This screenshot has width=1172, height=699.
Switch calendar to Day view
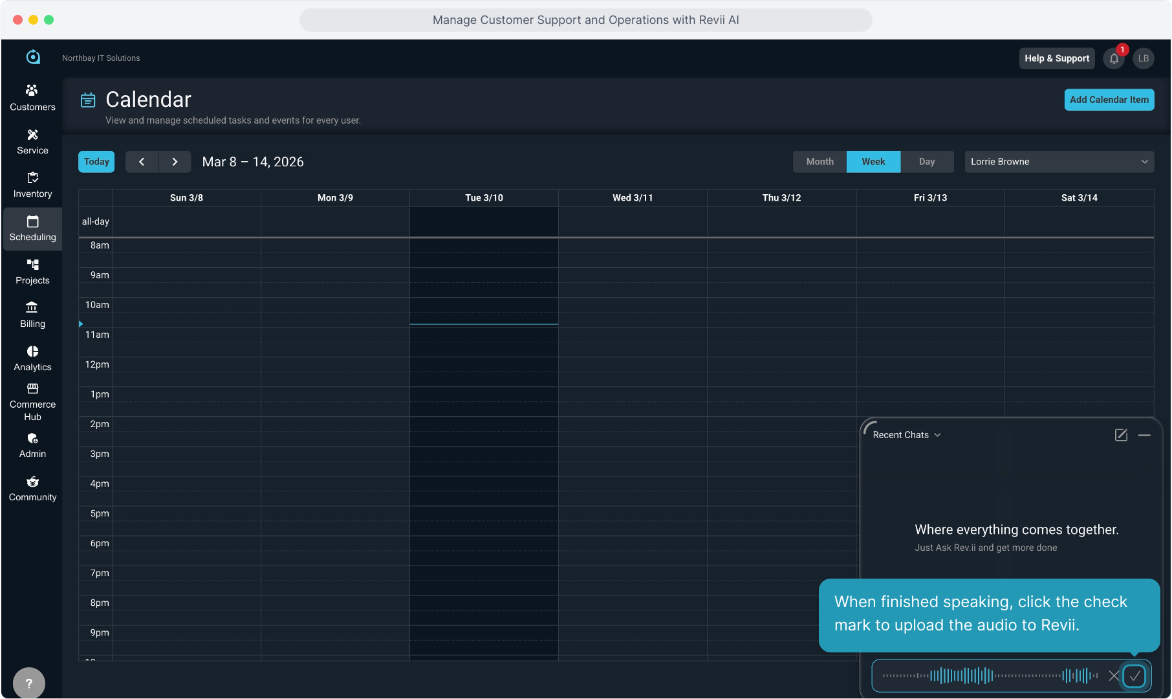pyautogui.click(x=926, y=162)
